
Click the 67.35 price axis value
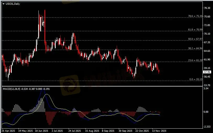coord(207,42)
